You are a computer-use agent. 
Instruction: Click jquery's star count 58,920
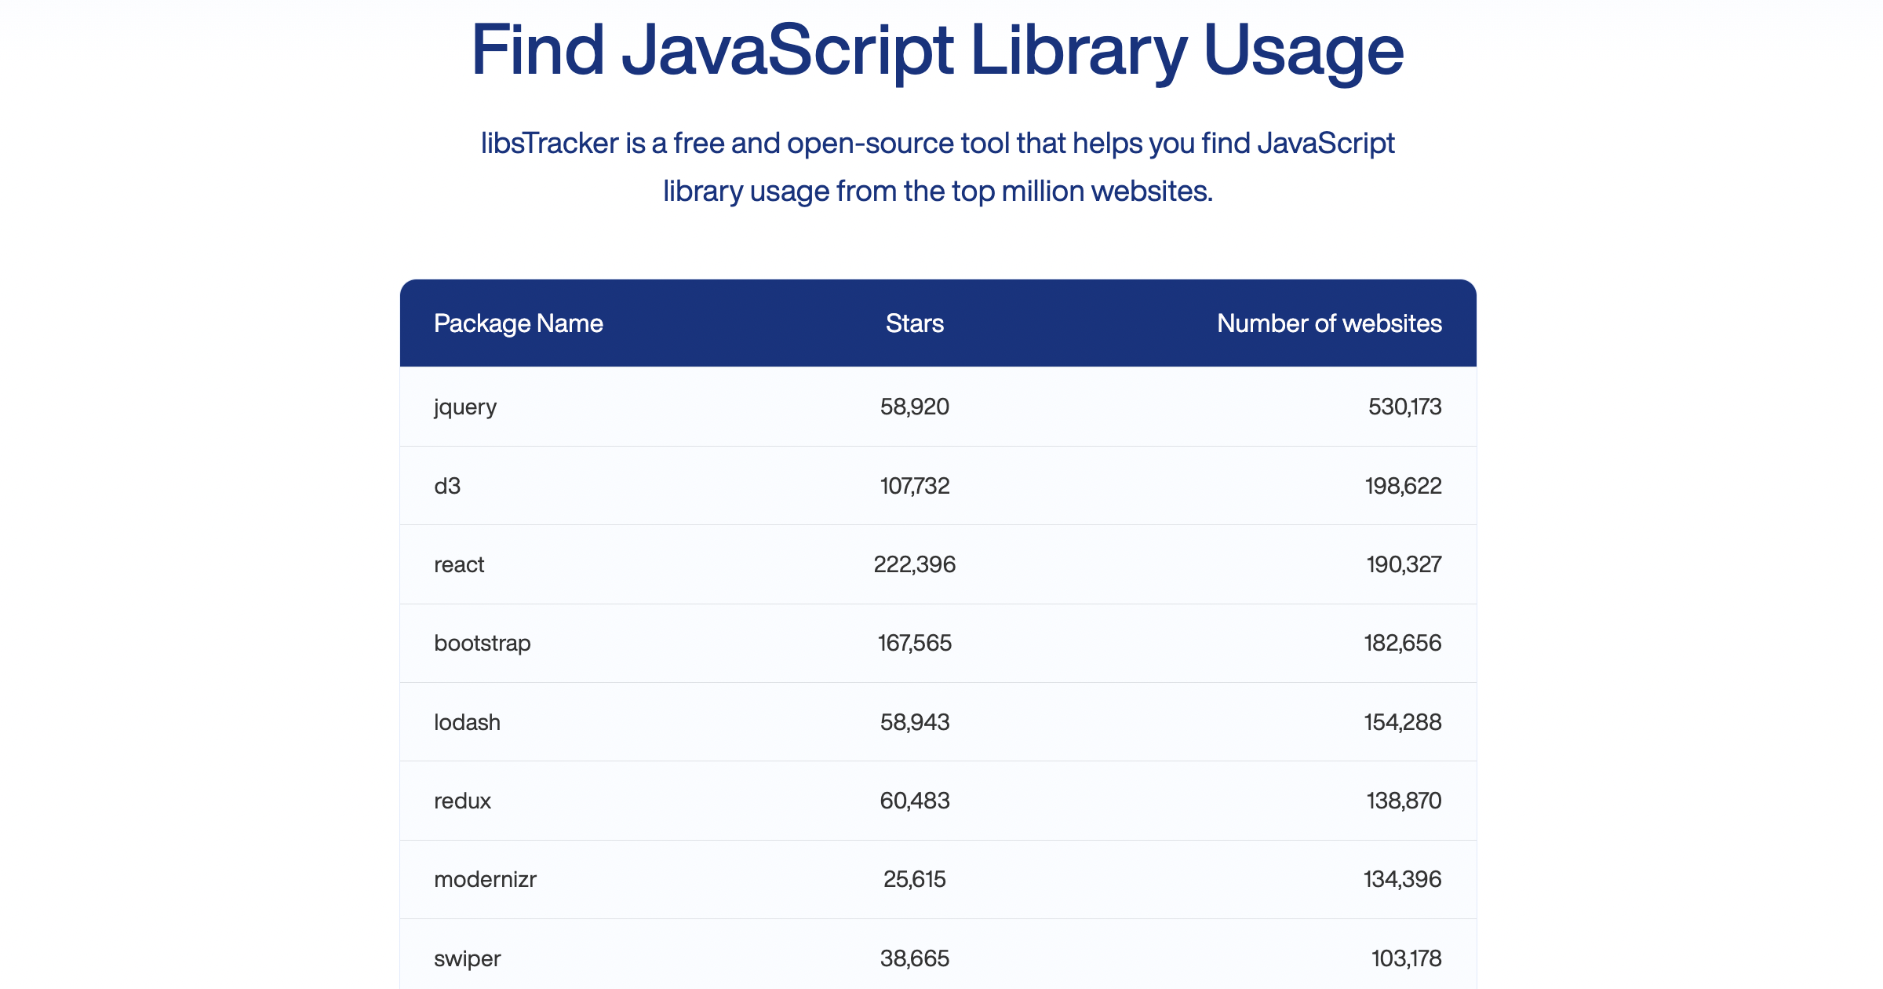point(915,407)
